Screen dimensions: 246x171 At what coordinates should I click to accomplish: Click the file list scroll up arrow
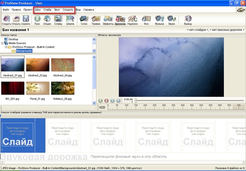(x=94, y=57)
